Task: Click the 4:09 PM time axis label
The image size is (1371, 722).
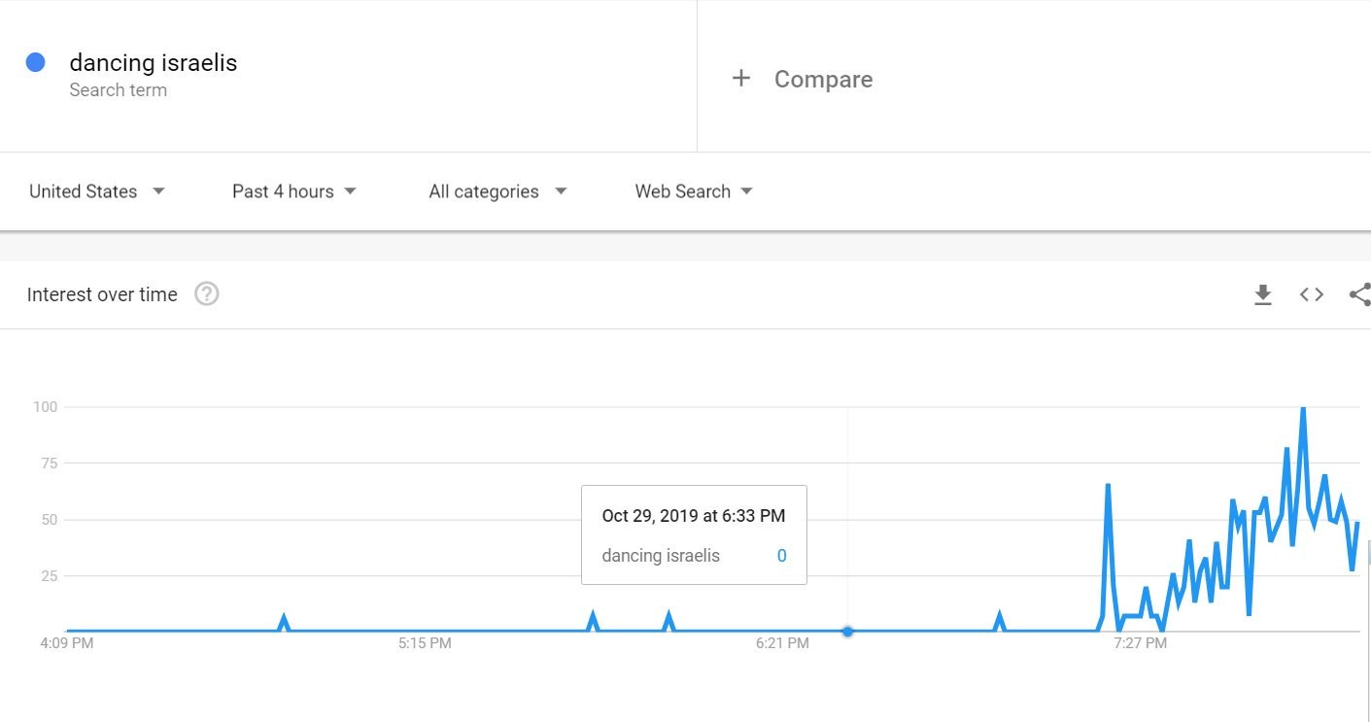Action: click(x=67, y=643)
